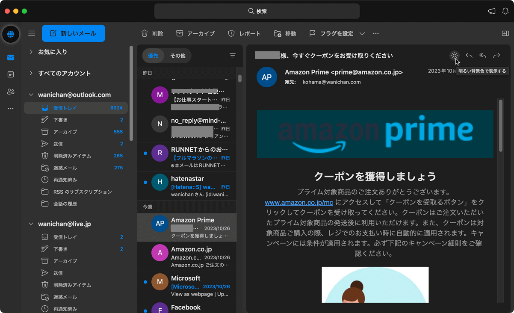Open the hatenastar message
Viewport: 514px width, 313px height.
click(x=186, y=186)
